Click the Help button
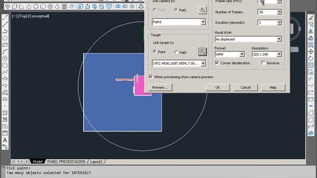The width and height of the screenshot is (317, 178). (x=273, y=88)
